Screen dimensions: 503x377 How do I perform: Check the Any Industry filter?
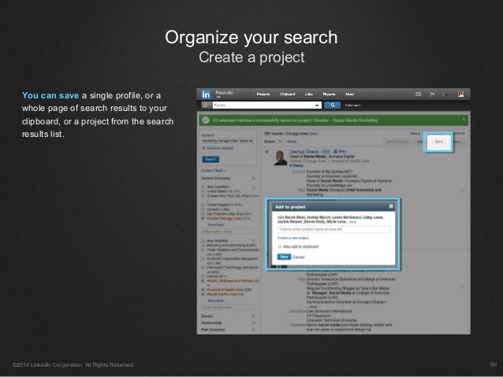203,241
